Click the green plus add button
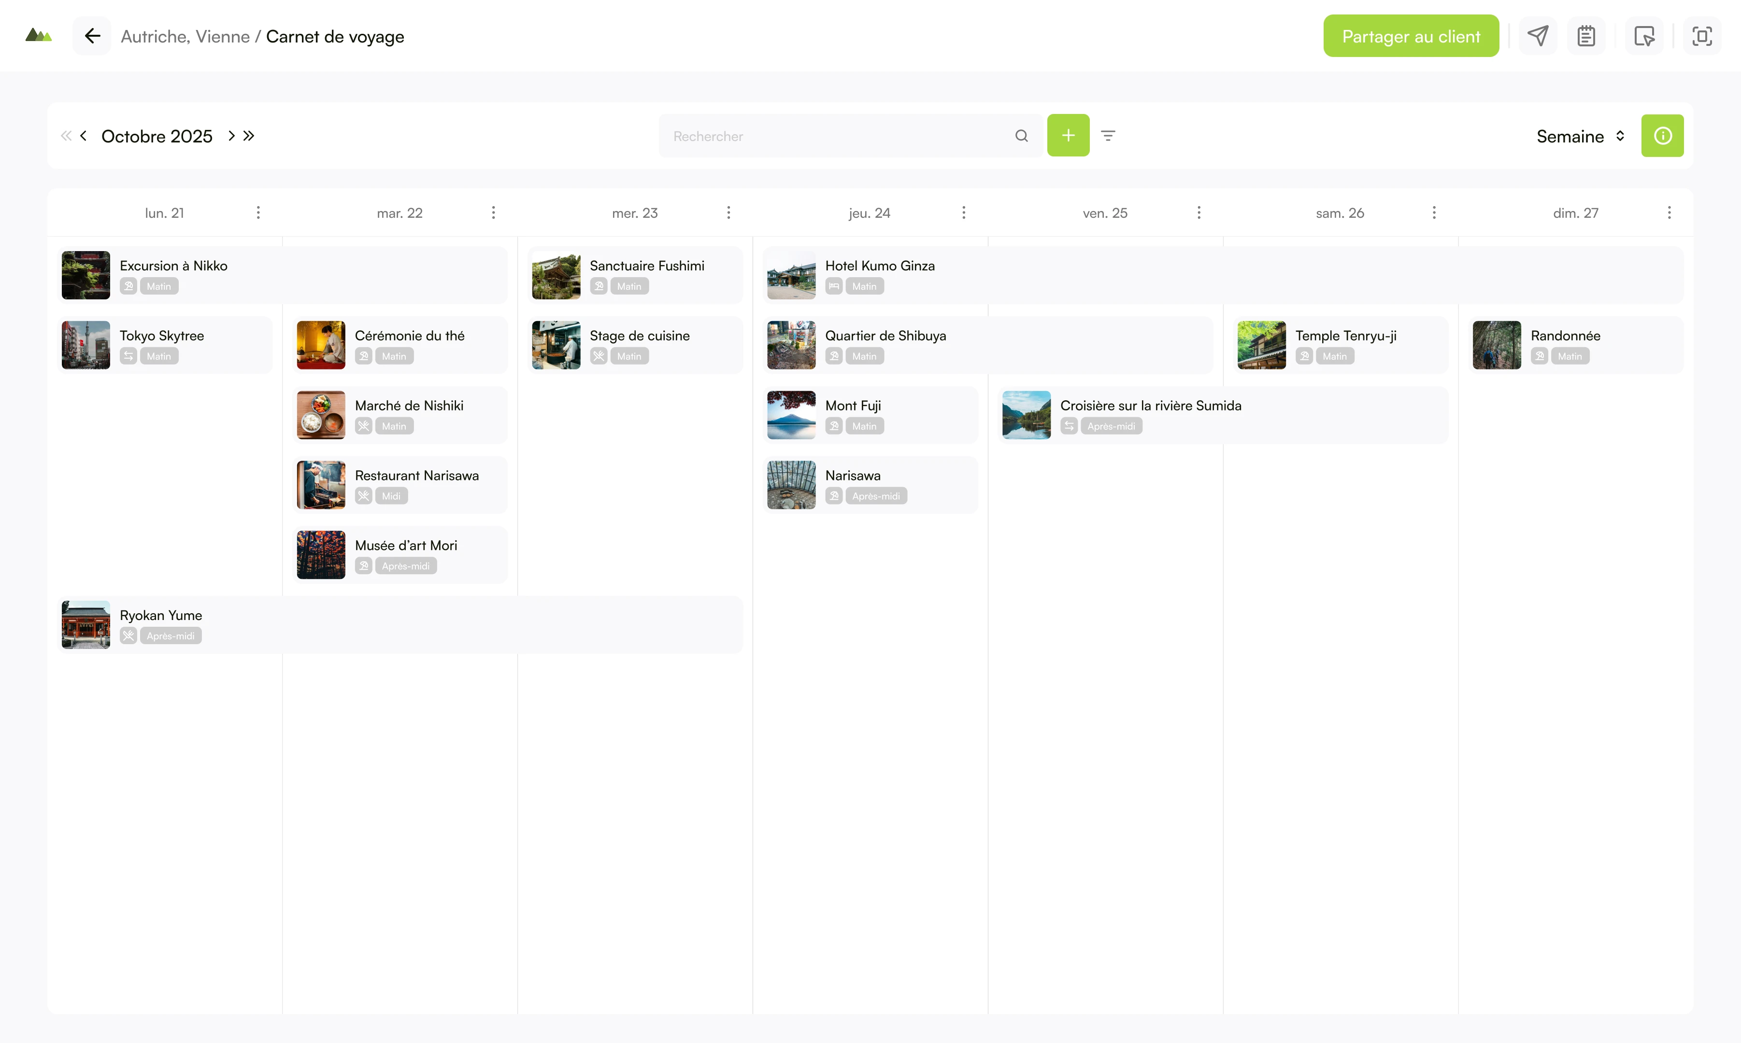1741x1043 pixels. point(1068,136)
